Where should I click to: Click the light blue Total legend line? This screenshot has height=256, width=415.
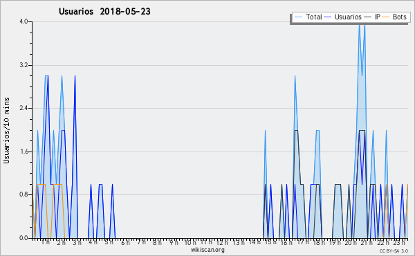pos(298,17)
